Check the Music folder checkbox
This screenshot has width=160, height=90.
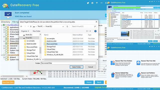point(6,36)
